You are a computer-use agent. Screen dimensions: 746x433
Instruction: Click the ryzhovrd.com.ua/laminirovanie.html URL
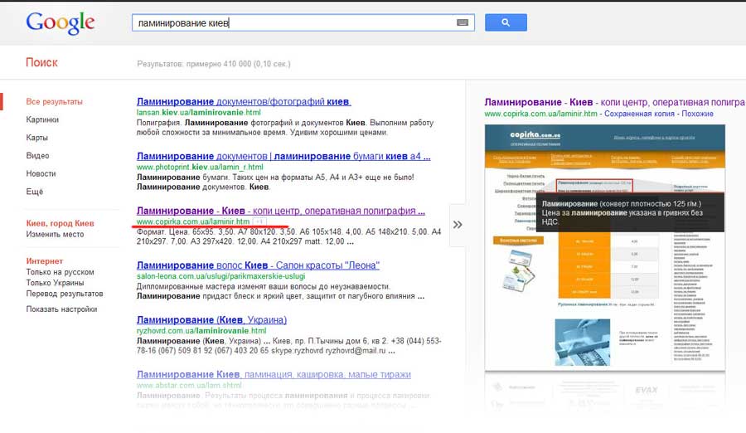[x=201, y=331]
